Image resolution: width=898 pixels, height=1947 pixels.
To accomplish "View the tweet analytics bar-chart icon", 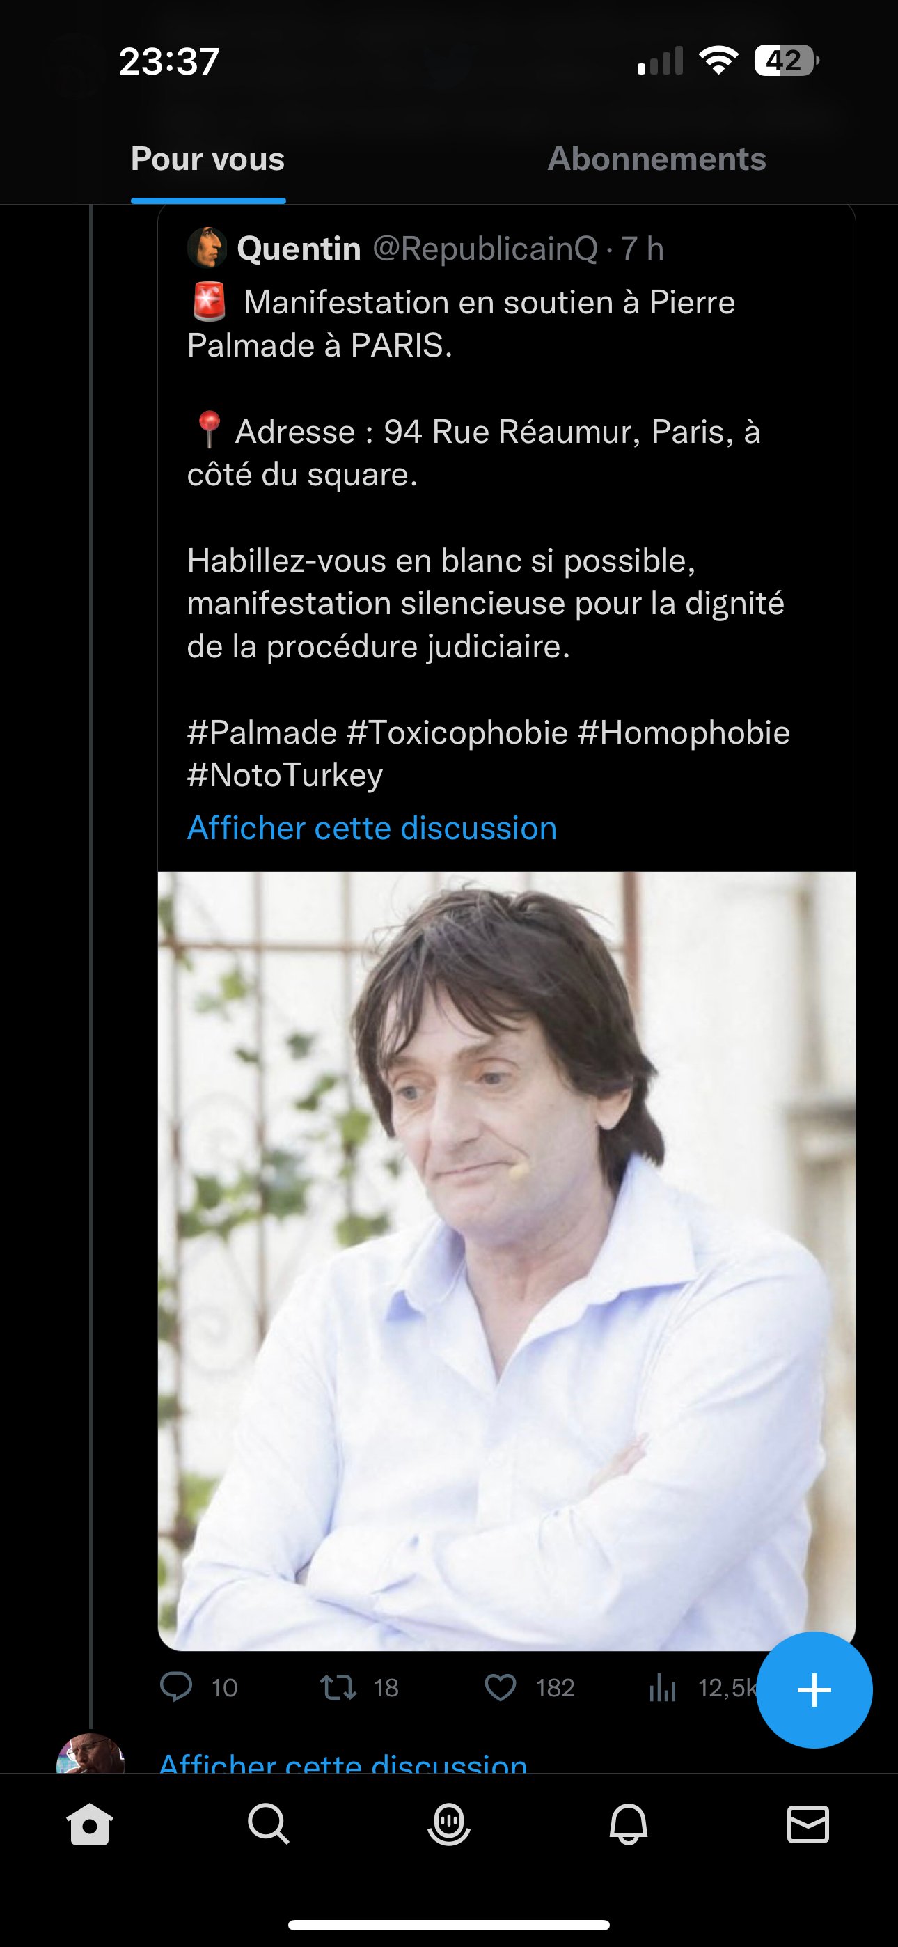I will [x=662, y=1688].
